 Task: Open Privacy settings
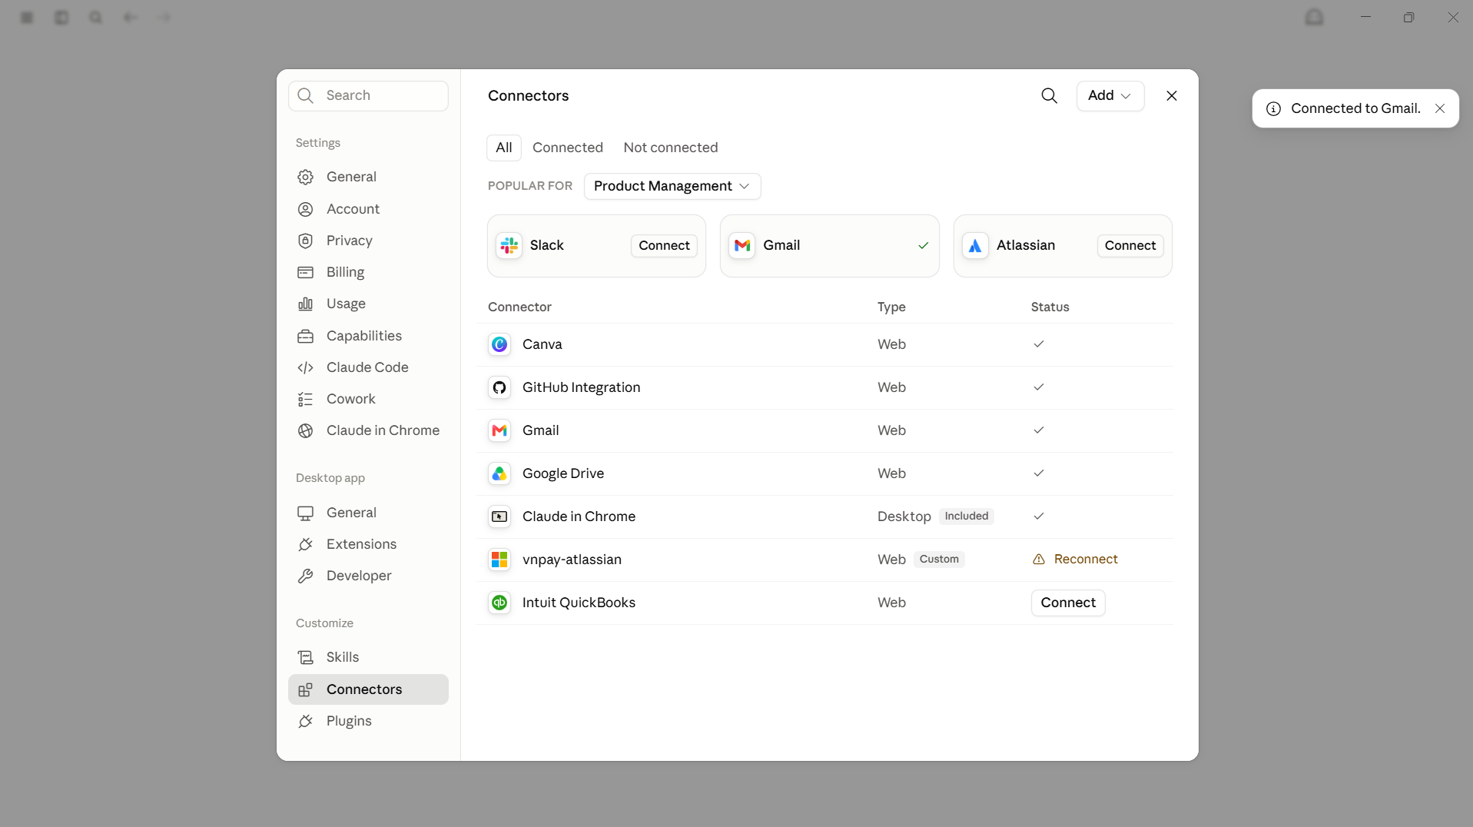(368, 241)
